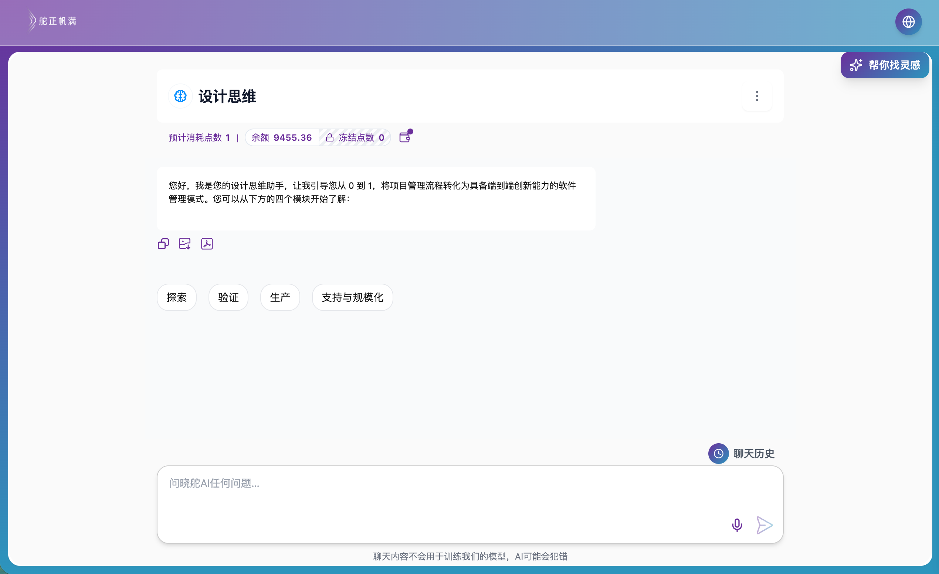Open the language globe icon

coord(908,22)
